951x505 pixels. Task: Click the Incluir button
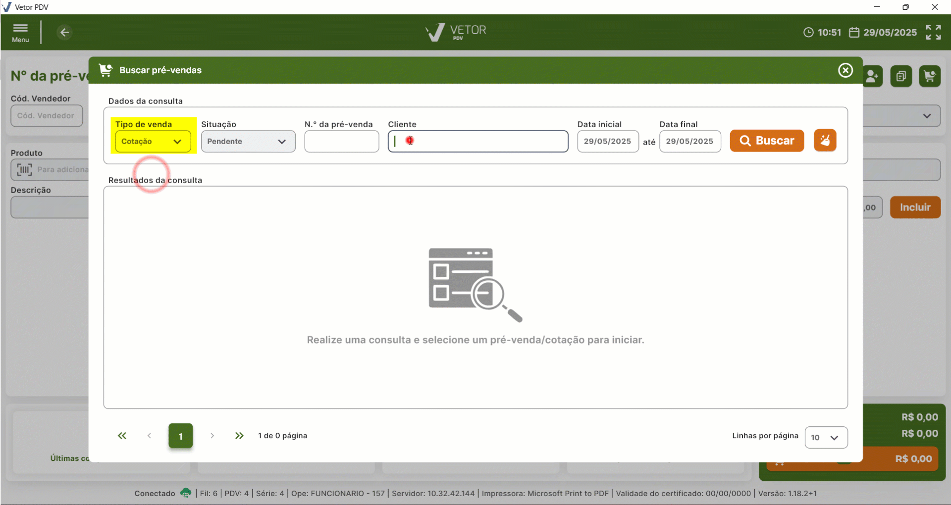pyautogui.click(x=915, y=207)
